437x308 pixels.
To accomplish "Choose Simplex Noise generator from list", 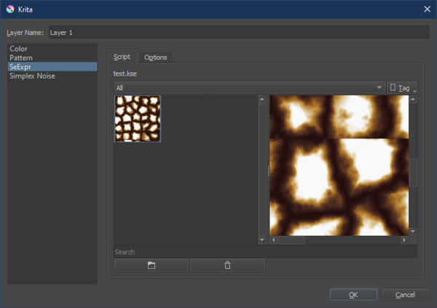I will click(32, 76).
